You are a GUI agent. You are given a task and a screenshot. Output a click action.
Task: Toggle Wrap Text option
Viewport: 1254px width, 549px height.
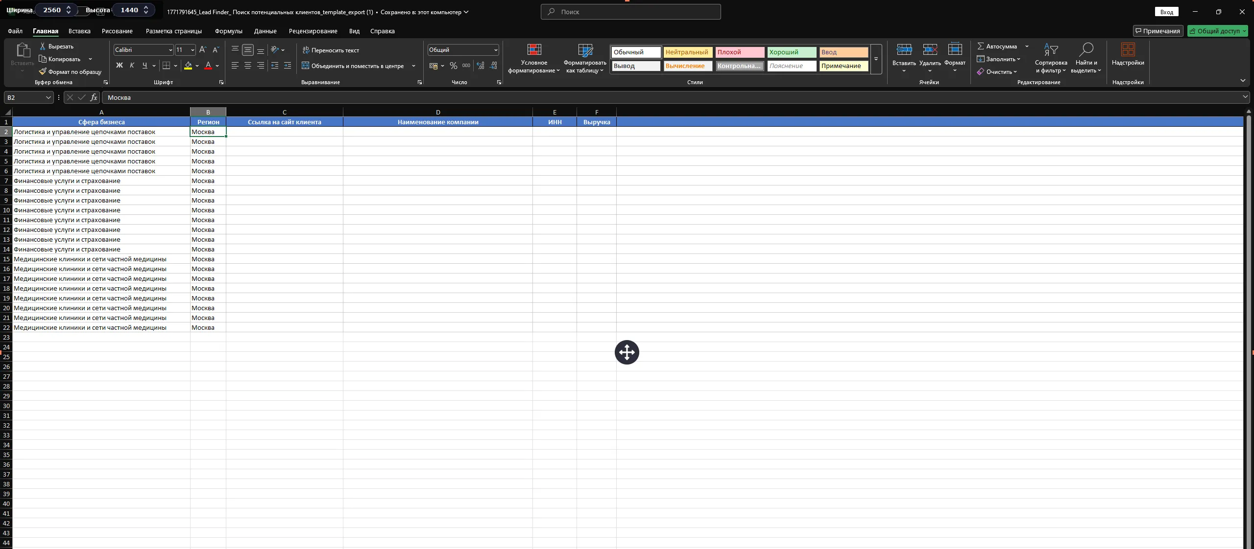331,50
